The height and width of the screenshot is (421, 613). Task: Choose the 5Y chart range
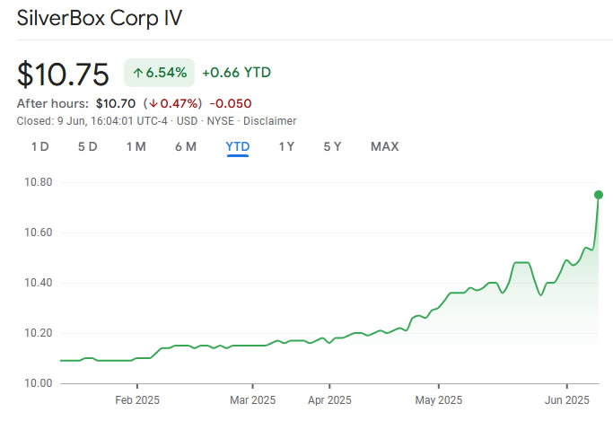332,146
